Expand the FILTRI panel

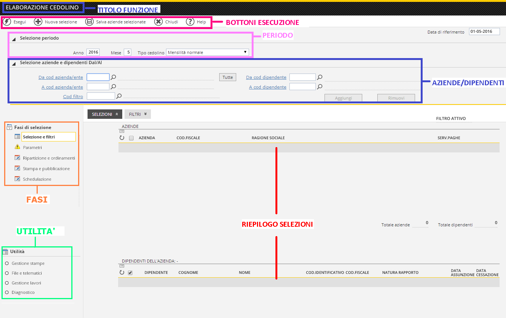[x=137, y=114]
